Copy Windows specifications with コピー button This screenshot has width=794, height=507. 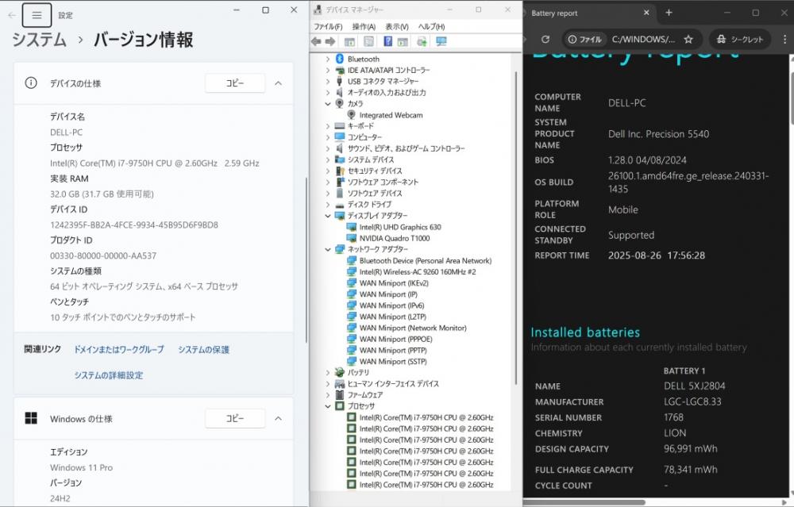pos(235,418)
